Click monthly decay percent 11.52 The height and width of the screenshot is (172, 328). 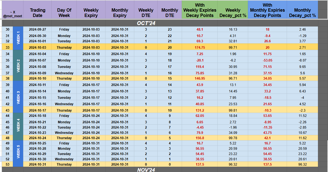303,116
